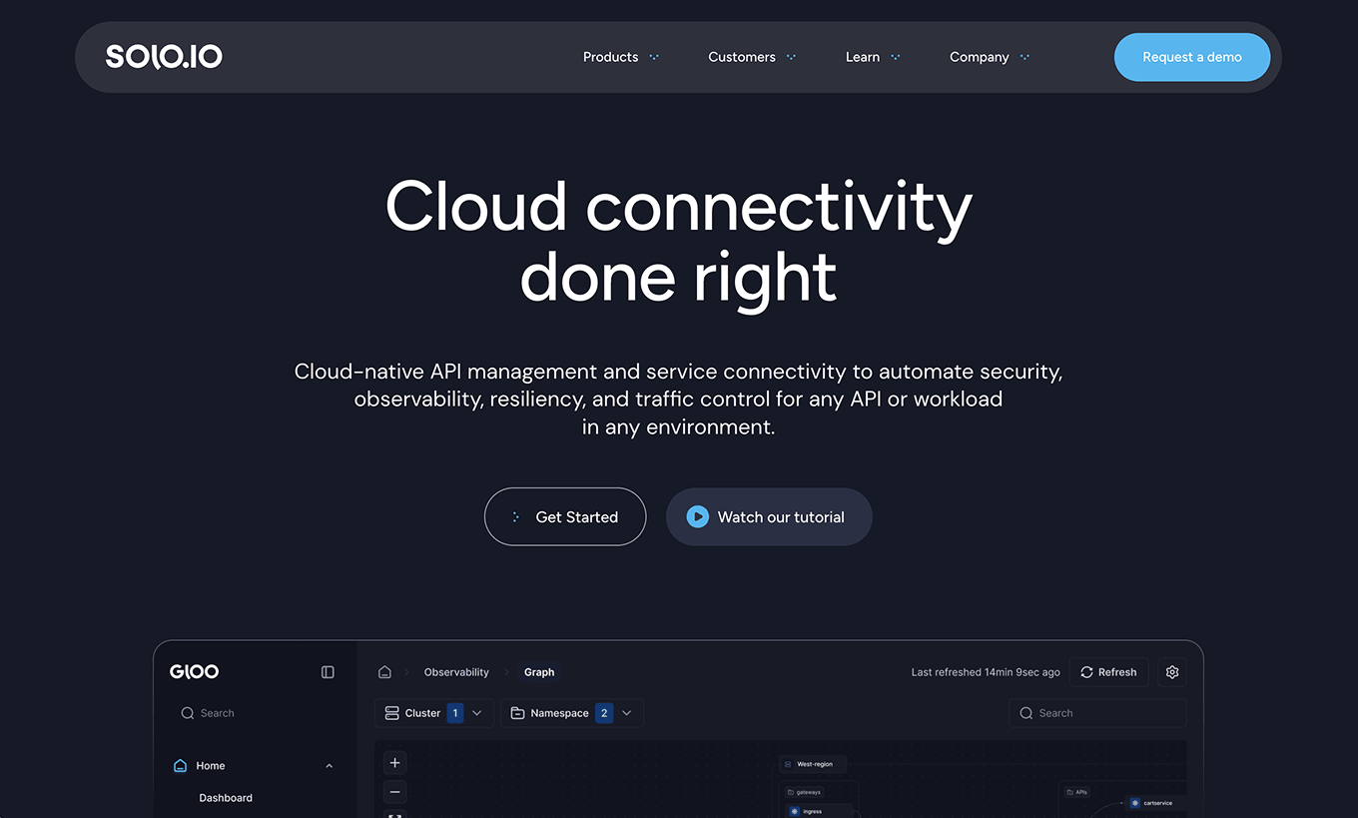The height and width of the screenshot is (818, 1358).
Task: Click the blue play icon in the Watch our tutorial button
Action: [698, 516]
